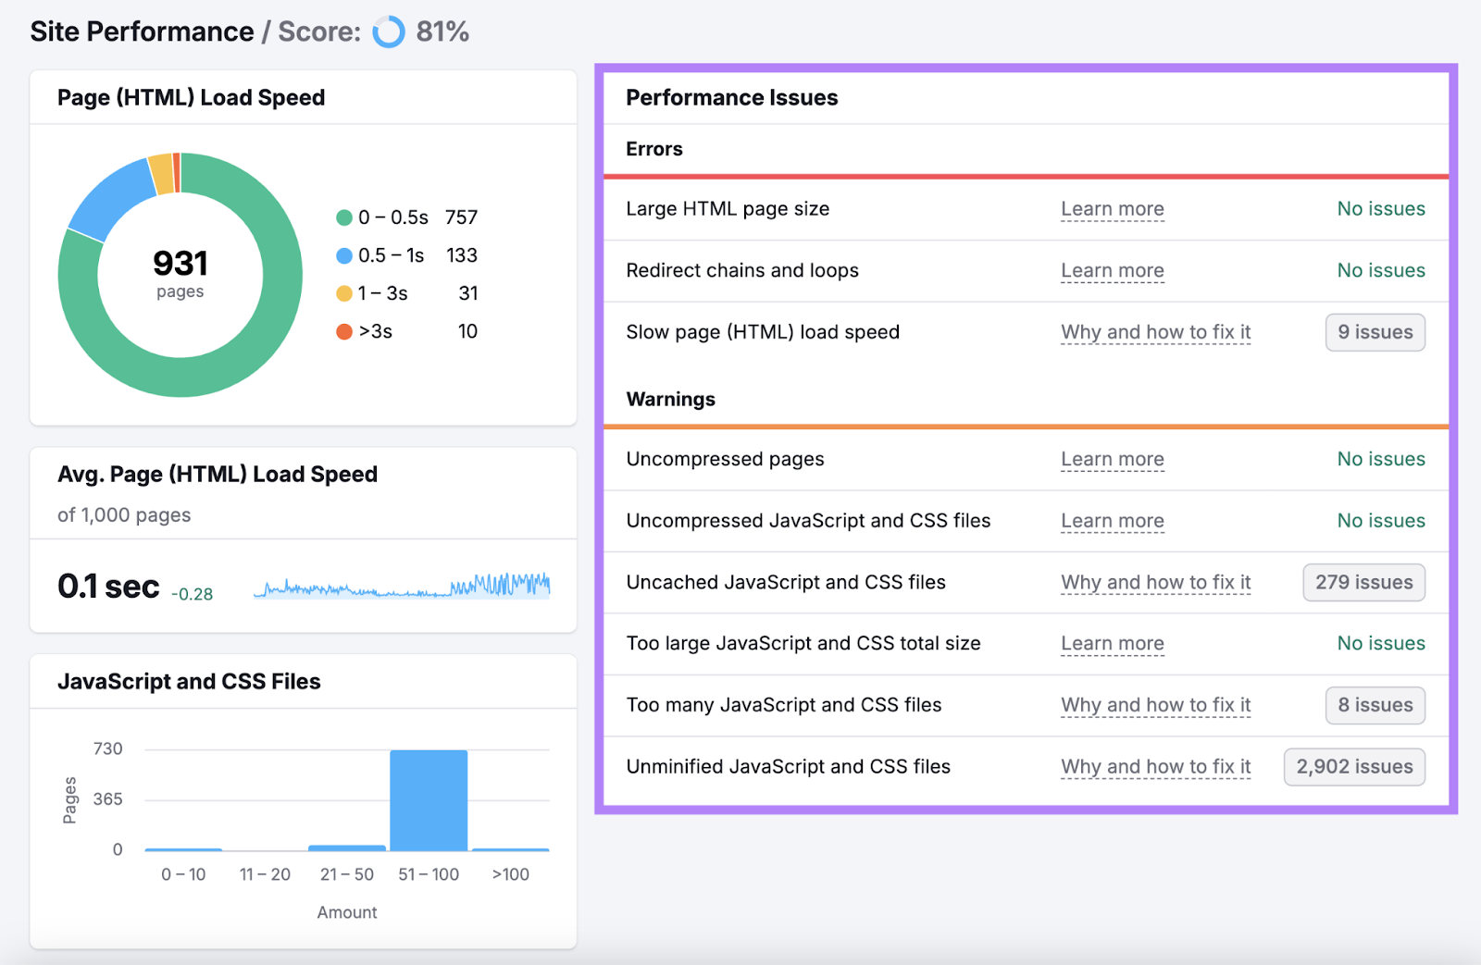
Task: Click 2,902 issues for unminified JavaScript and CSS
Action: pyautogui.click(x=1353, y=767)
